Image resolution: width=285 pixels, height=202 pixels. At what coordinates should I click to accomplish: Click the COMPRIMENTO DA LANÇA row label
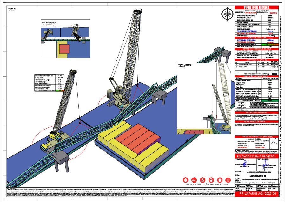pos(246,16)
